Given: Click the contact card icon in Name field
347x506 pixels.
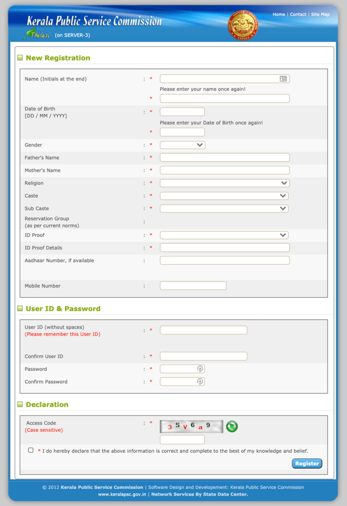Looking at the screenshot, I should click(x=283, y=79).
